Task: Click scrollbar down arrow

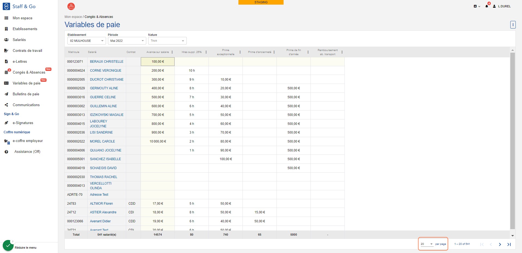Action: [x=512, y=236]
